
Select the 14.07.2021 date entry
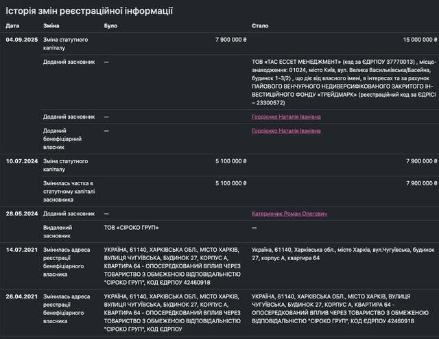22,250
